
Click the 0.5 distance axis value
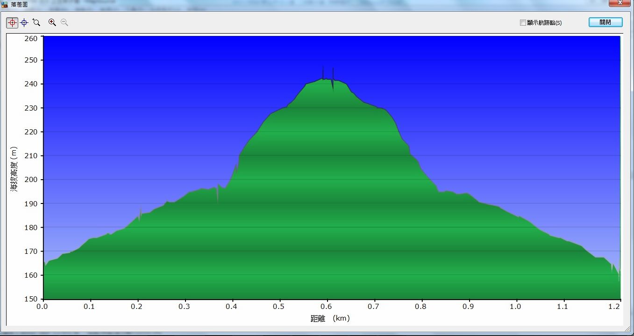tap(279, 307)
